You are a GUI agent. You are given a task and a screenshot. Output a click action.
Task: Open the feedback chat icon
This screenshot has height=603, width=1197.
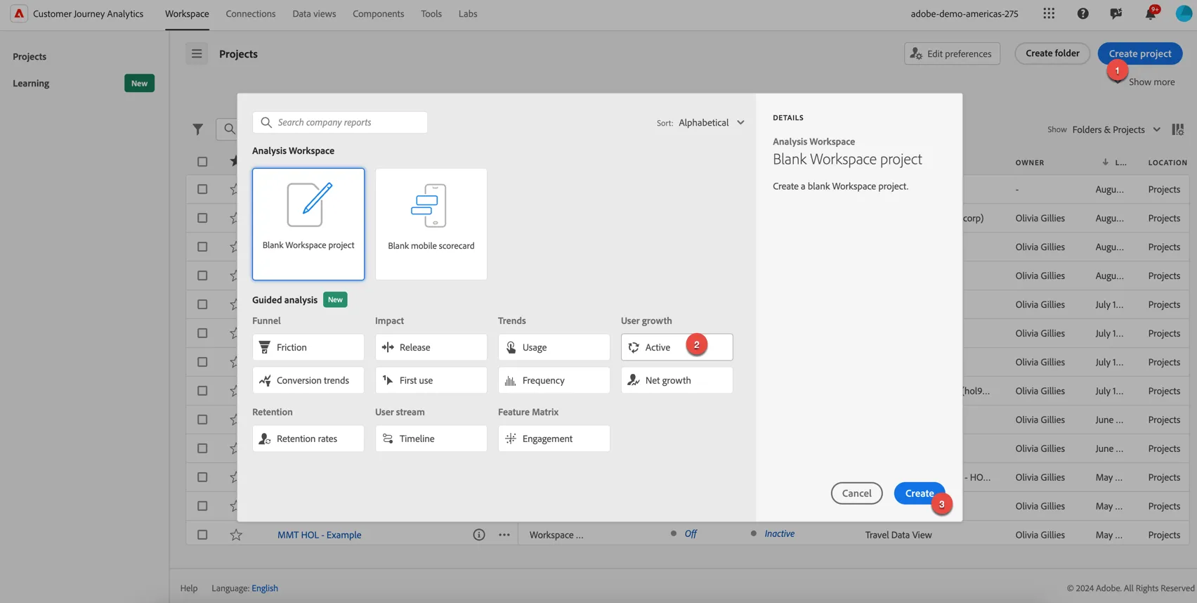coord(1116,13)
